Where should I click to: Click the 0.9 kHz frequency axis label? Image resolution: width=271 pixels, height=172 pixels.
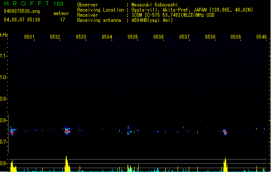click(x=3, y=99)
